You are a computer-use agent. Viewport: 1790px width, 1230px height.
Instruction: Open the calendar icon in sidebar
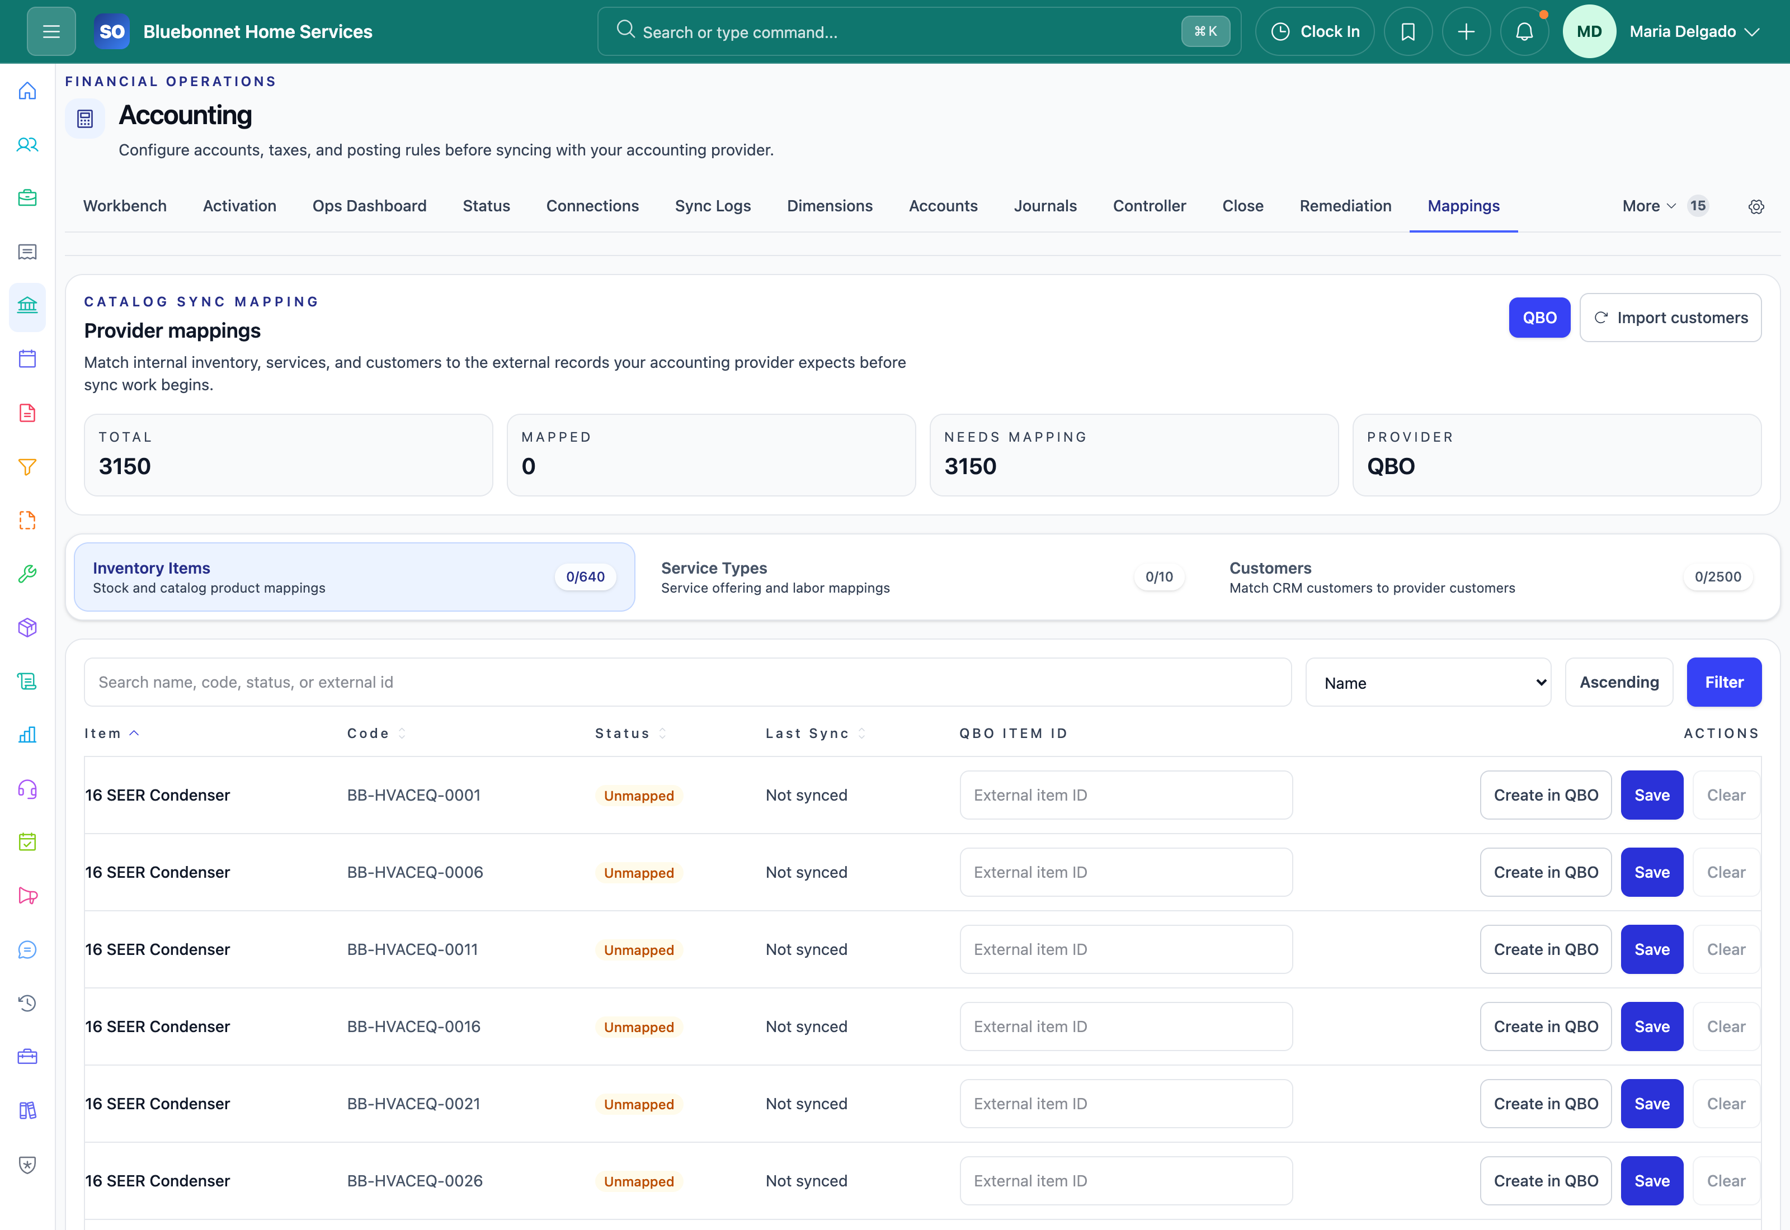pos(28,359)
